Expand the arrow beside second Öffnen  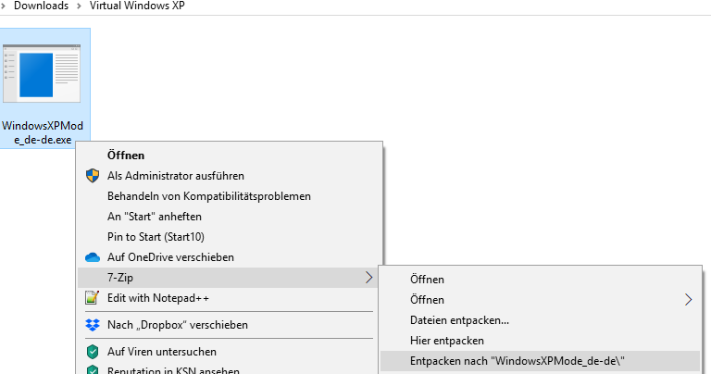point(689,300)
